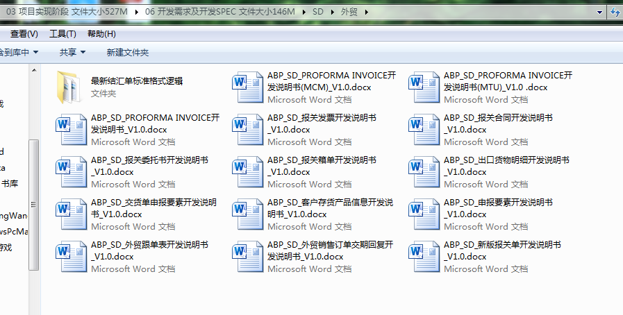Select file name ABP_SD_外贸销售订单交期回复开发说明书_V1.0.docx
The image size is (623, 315).
tap(330, 250)
